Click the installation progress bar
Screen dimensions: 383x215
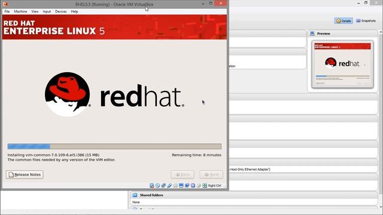114,146
